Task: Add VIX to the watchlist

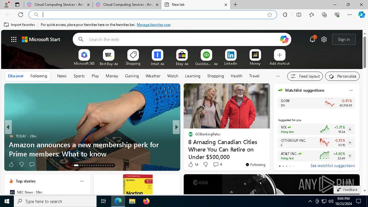Action: click(350, 129)
